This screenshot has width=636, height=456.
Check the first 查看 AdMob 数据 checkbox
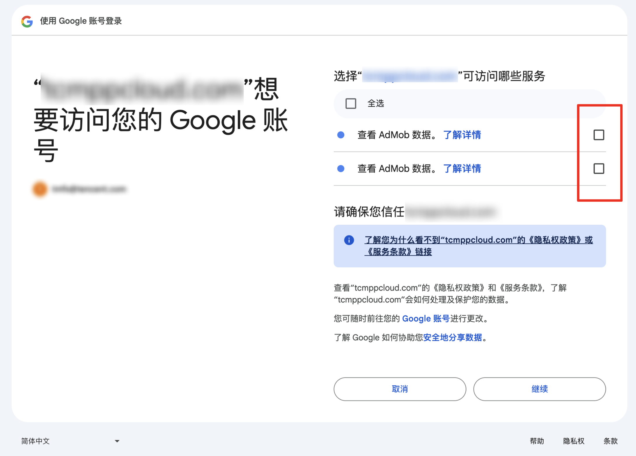599,135
